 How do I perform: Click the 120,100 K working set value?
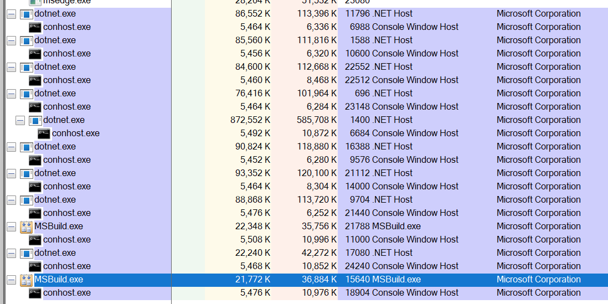point(317,173)
